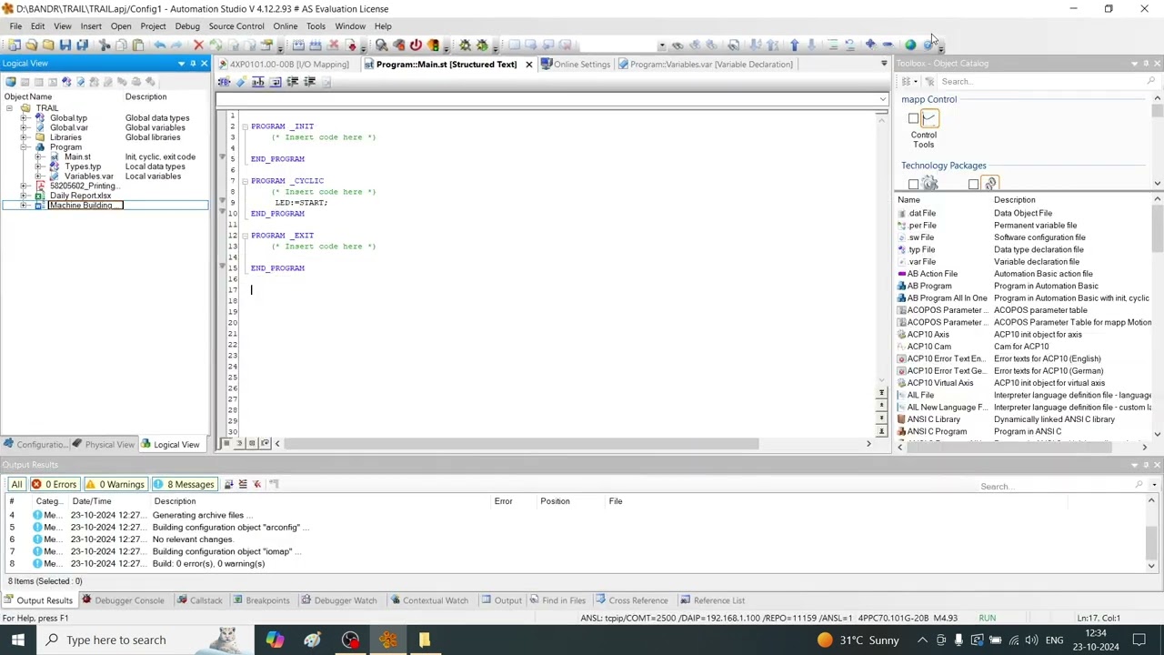
Task: Open the Debugger Console tab
Action: pos(123,600)
